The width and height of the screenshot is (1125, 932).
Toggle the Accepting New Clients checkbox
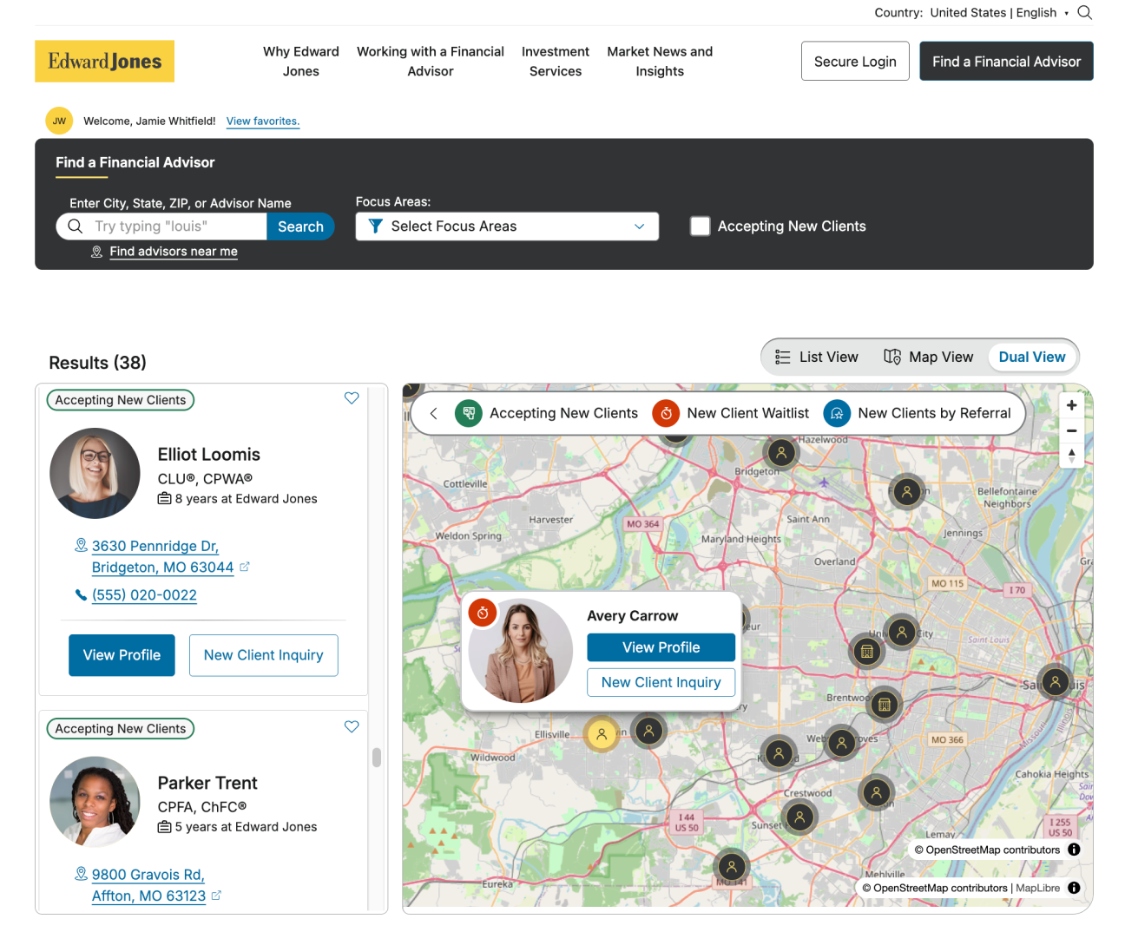(701, 226)
